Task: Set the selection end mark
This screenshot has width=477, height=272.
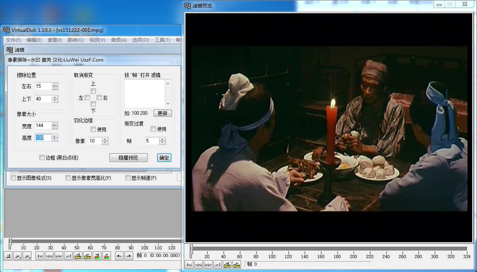Action: coord(128,256)
